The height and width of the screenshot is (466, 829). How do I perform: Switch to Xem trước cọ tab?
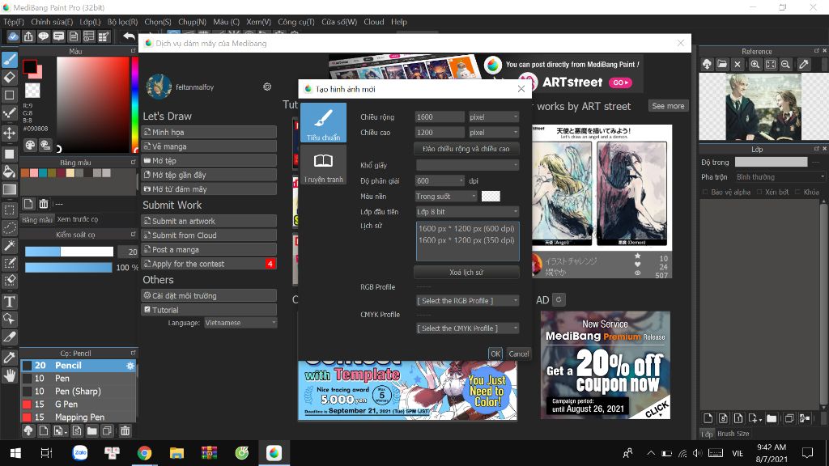point(78,219)
